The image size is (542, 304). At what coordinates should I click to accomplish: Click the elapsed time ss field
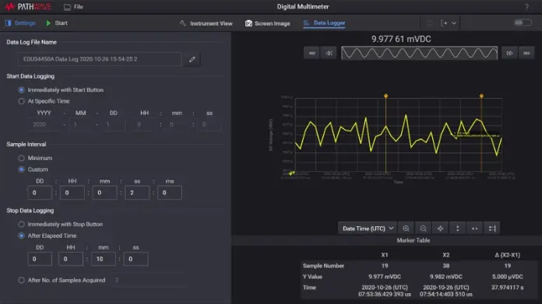(x=135, y=259)
